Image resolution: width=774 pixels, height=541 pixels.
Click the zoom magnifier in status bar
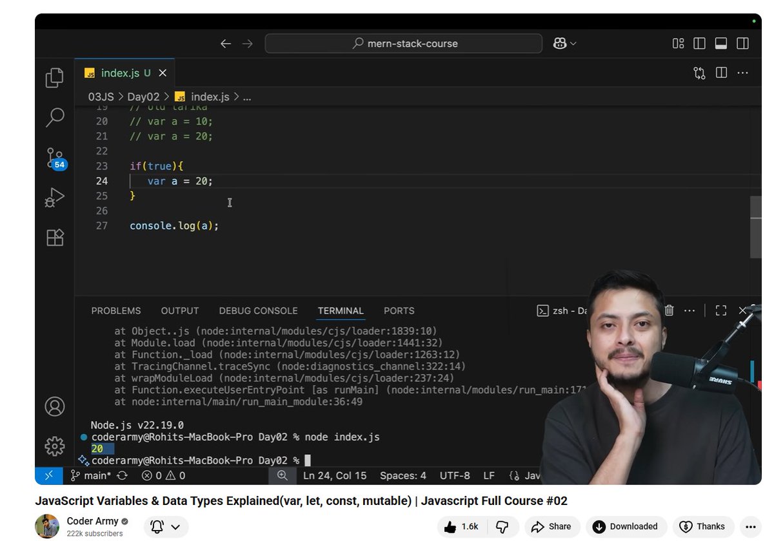[283, 475]
